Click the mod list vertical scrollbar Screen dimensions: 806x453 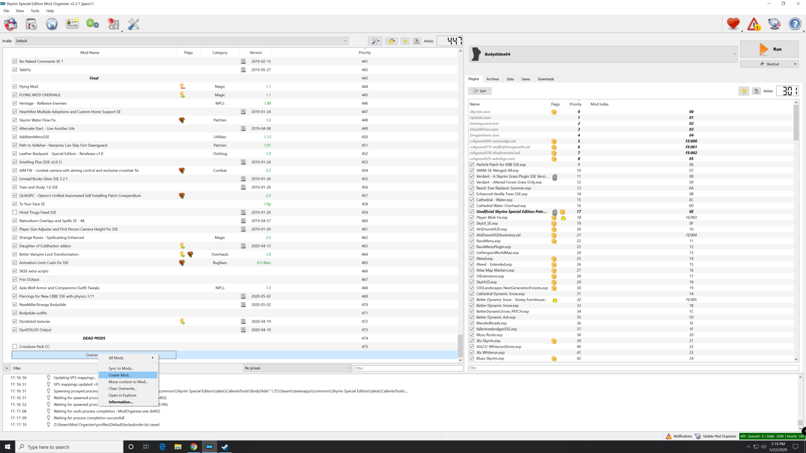460,206
